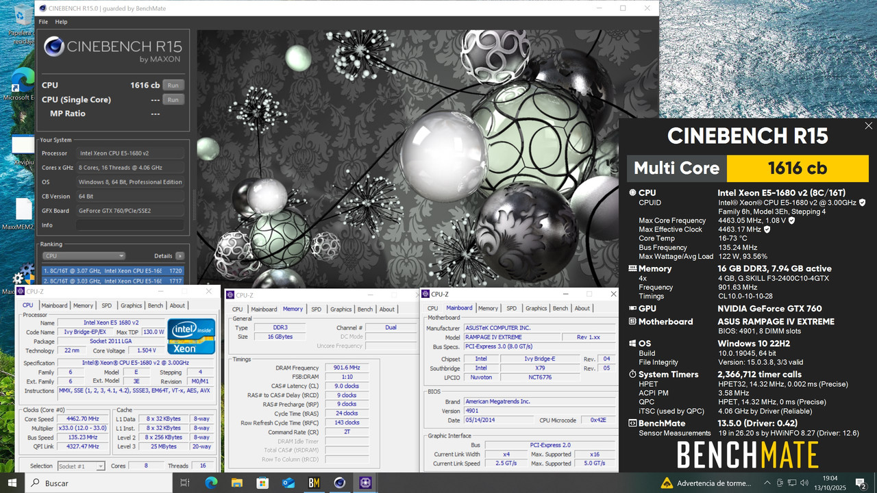
Task: Click the taskbar Buscar search box
Action: (99, 483)
